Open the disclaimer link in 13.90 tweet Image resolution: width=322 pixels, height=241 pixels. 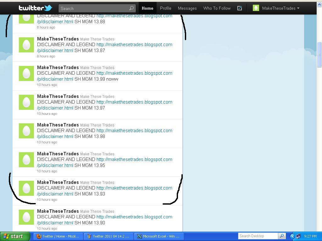tap(104, 220)
